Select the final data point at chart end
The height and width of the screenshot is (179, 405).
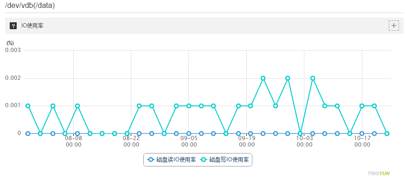tap(386, 134)
